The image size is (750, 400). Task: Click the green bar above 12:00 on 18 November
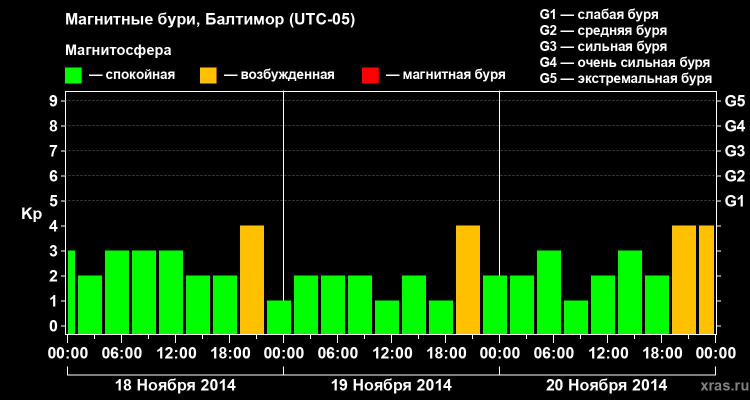pyautogui.click(x=171, y=292)
